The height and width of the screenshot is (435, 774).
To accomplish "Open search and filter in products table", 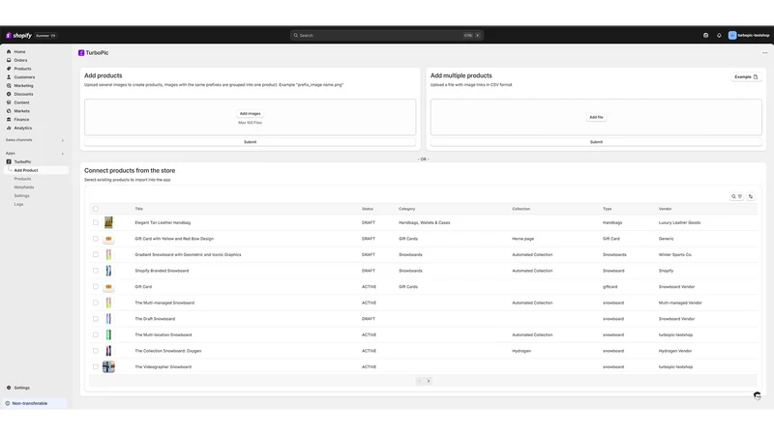I will (736, 196).
